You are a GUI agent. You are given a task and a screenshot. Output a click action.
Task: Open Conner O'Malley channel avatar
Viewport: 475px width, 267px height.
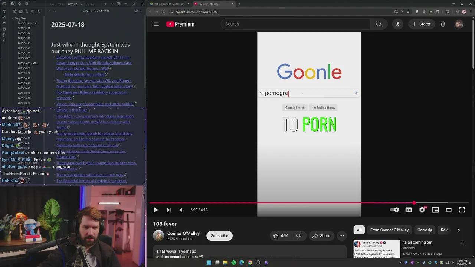(x=158, y=236)
